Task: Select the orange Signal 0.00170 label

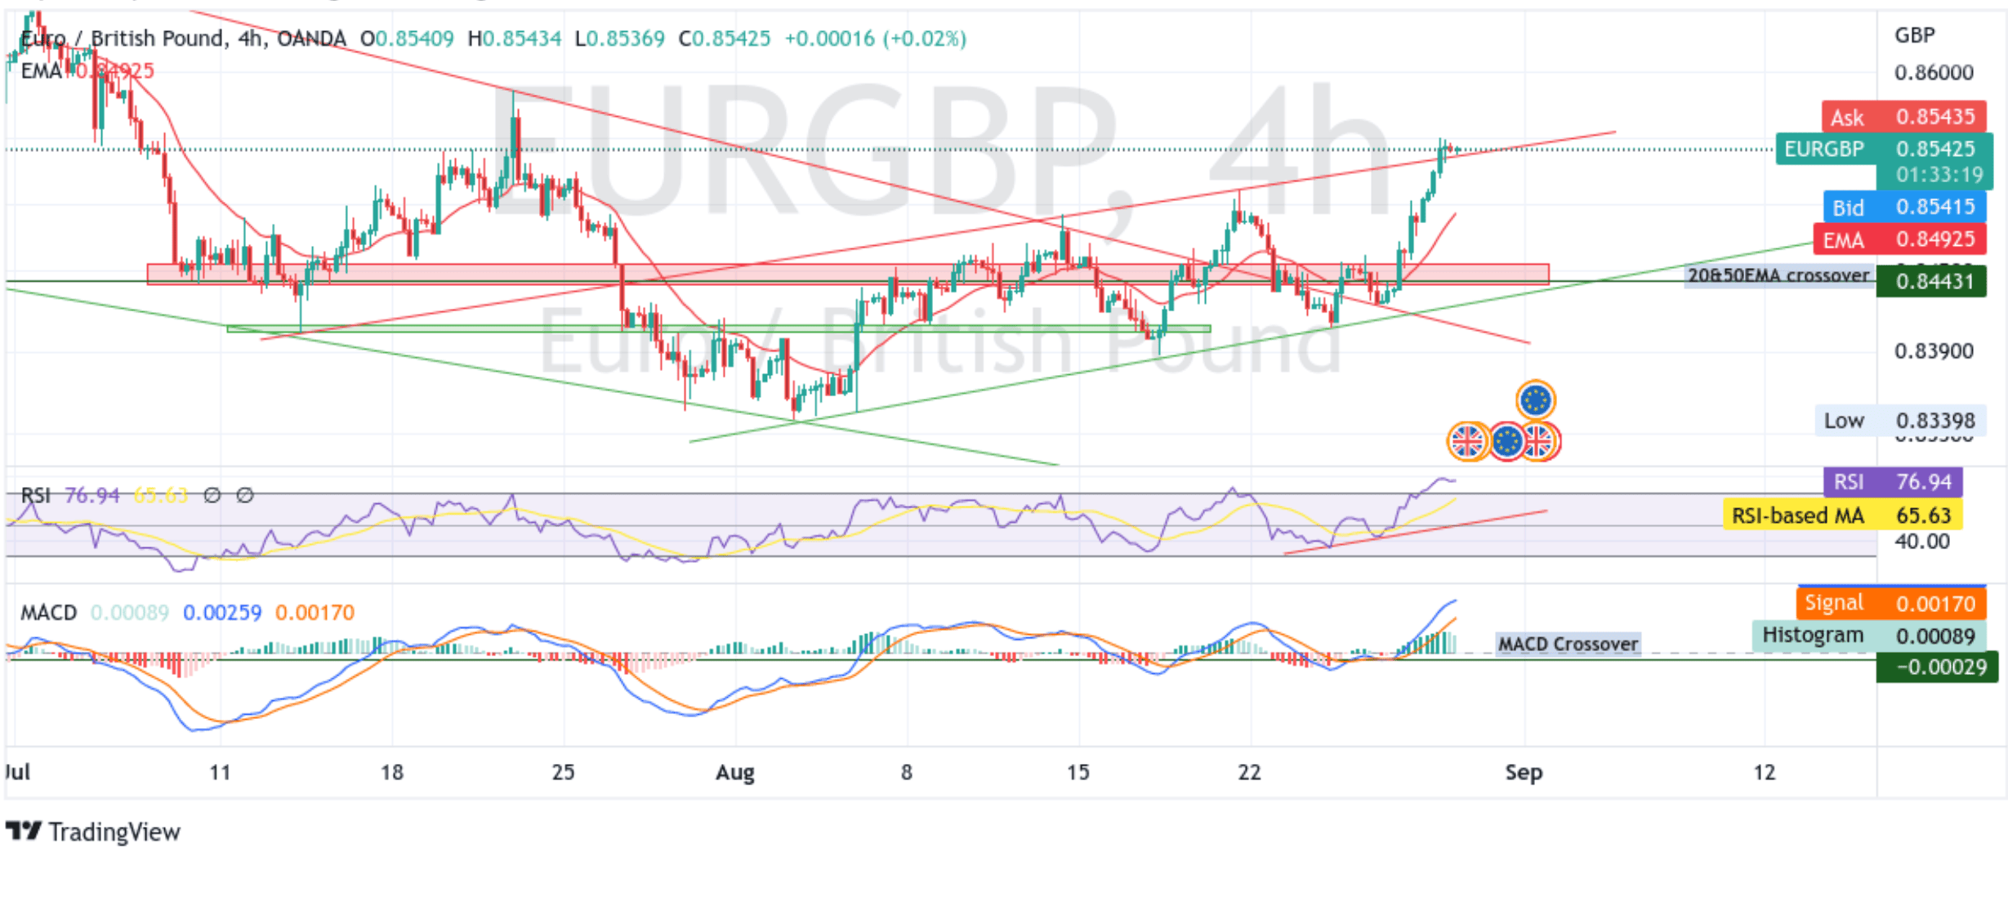Action: [x=1890, y=603]
